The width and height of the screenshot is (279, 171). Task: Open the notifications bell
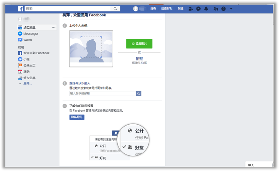206,8
